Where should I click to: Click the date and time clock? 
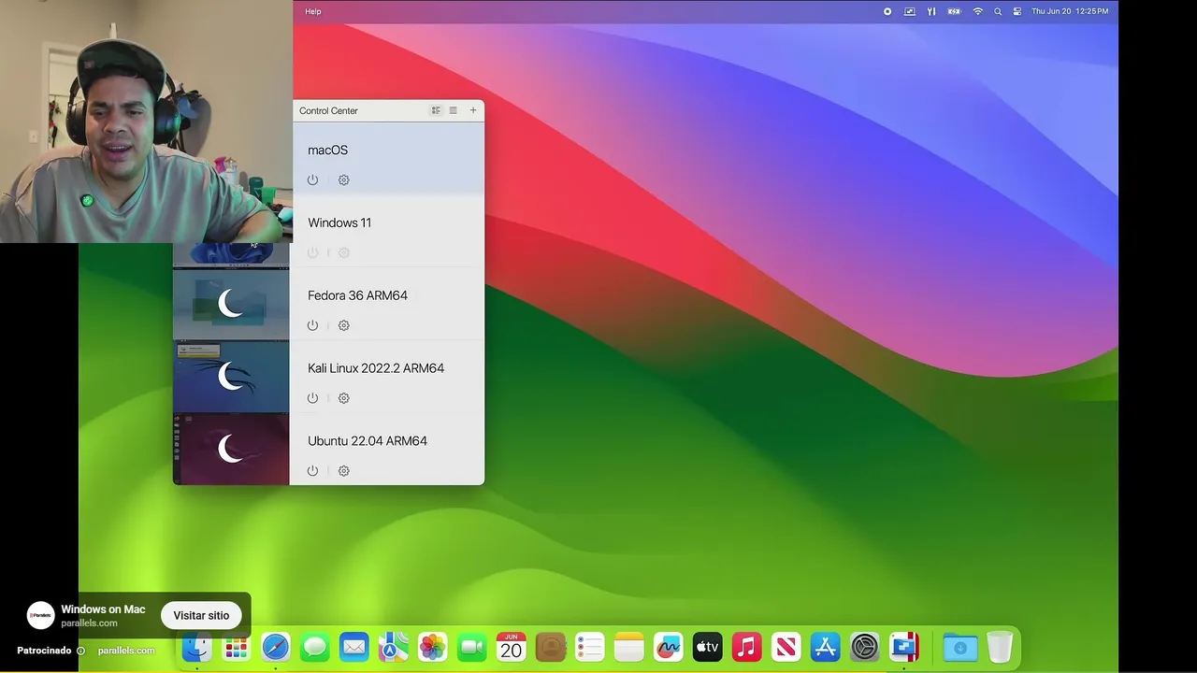1070,11
